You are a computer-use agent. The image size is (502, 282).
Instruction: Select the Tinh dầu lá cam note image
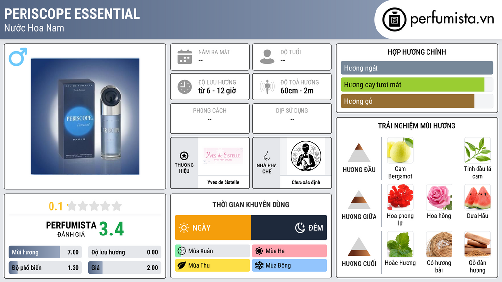477,150
